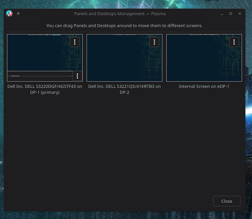Image resolution: width=252 pixels, height=219 pixels.
Task: Click the 'You can drag Panels and Desktops' hint text
Action: click(124, 26)
